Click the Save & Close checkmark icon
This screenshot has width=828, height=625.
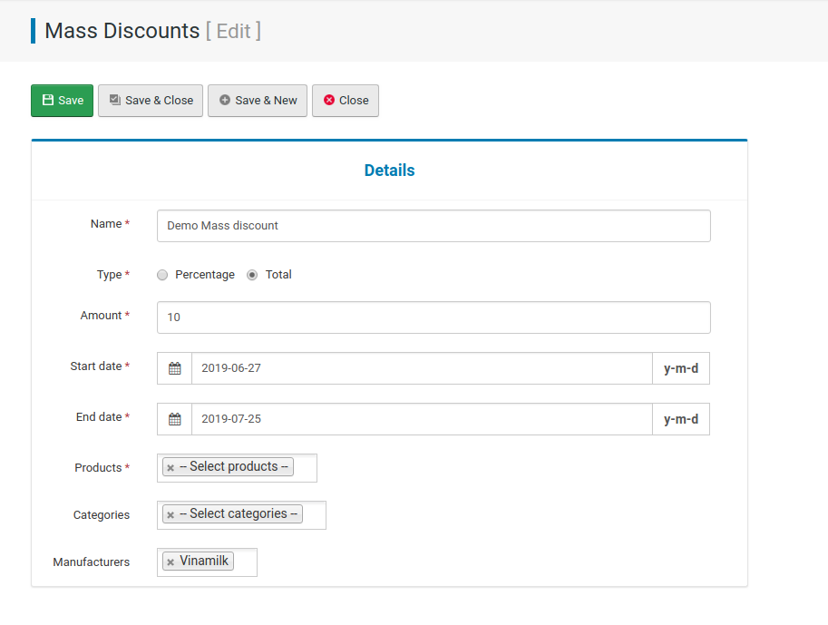point(114,100)
